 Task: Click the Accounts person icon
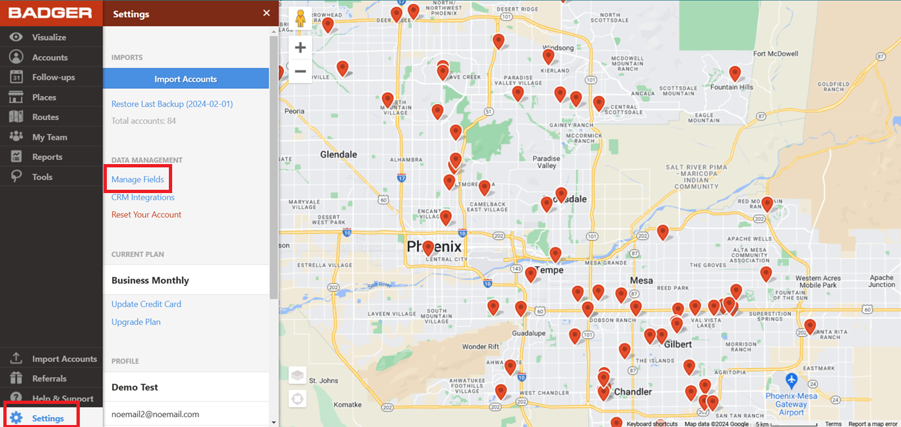[16, 57]
